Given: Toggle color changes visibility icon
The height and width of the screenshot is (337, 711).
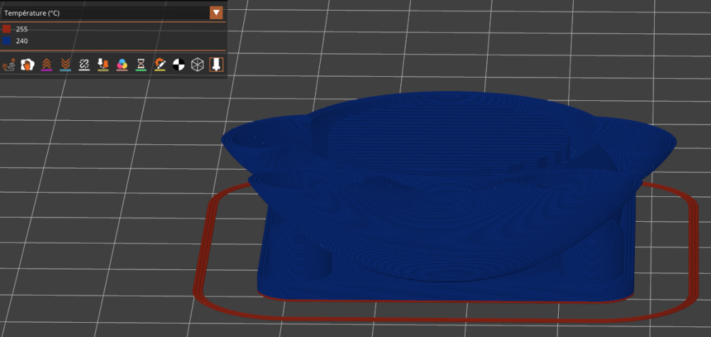Looking at the screenshot, I should (122, 65).
